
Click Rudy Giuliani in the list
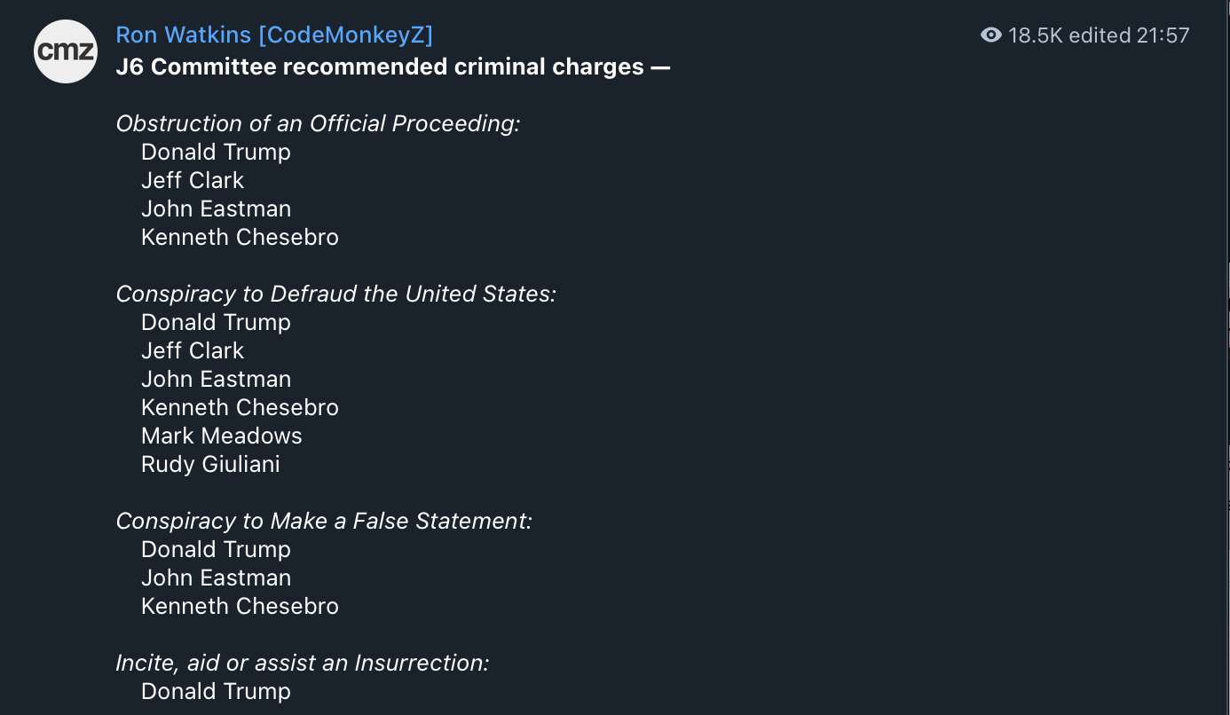(x=210, y=464)
